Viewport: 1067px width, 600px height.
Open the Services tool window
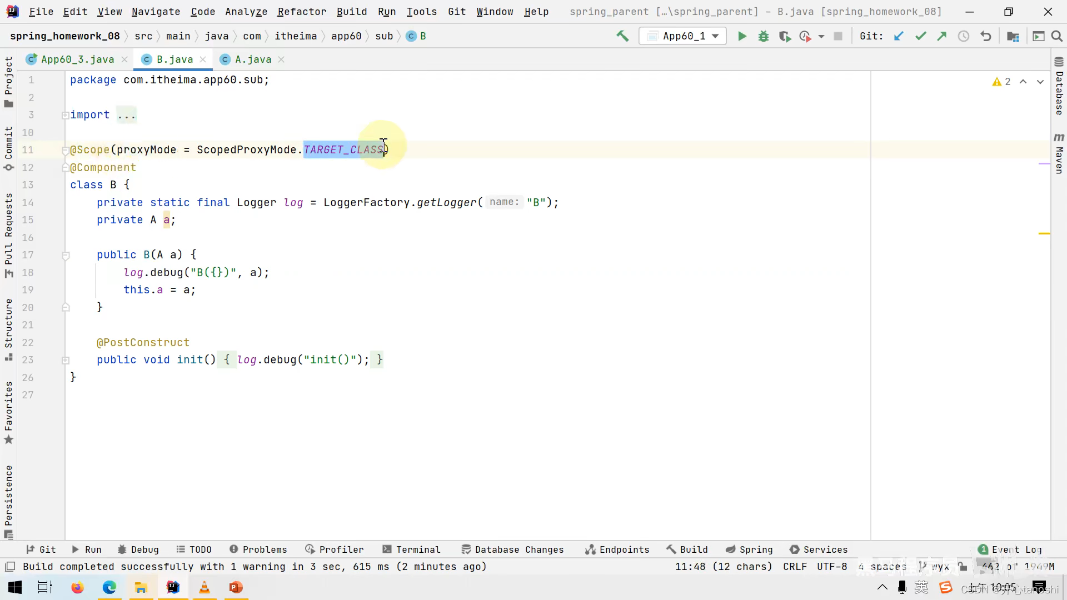pos(819,549)
